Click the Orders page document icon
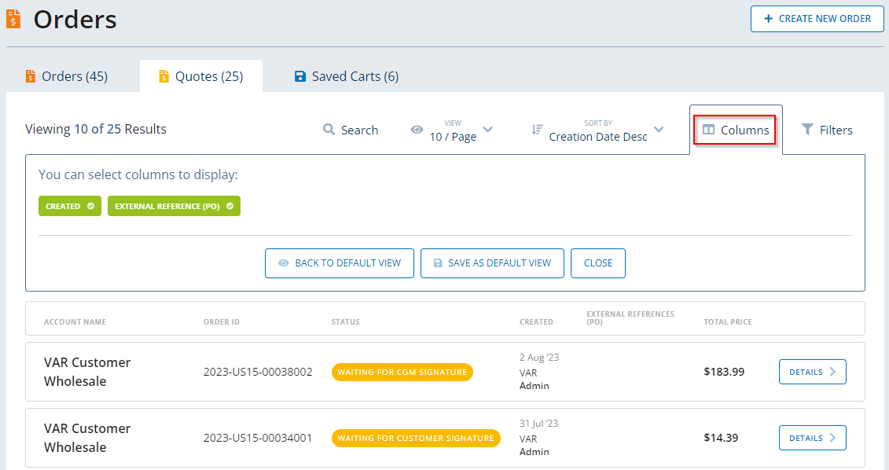This screenshot has width=889, height=470. [13, 19]
